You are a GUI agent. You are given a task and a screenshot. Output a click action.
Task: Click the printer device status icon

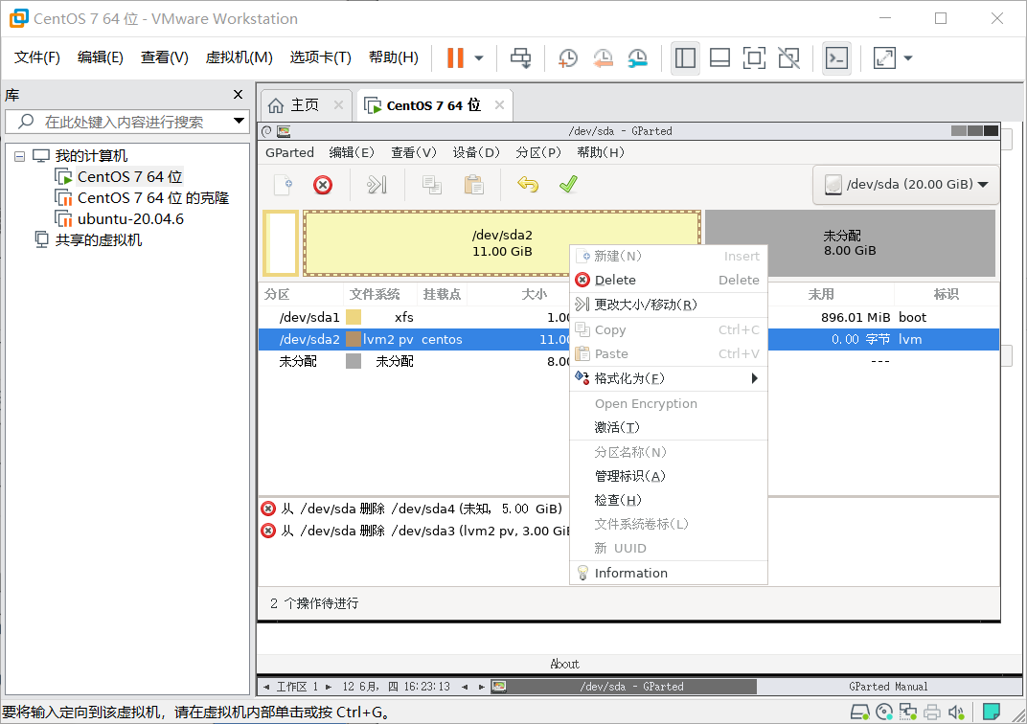coord(932,712)
